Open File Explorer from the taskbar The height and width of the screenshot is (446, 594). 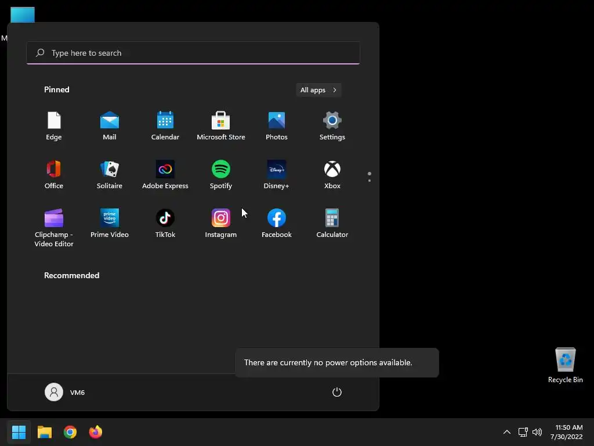(x=44, y=432)
